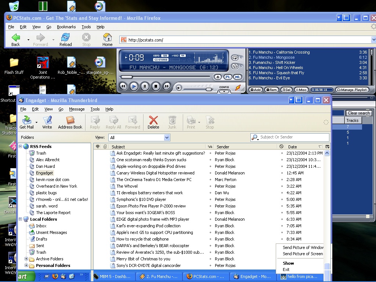Click the Winamp seek bar handle

tap(126, 77)
